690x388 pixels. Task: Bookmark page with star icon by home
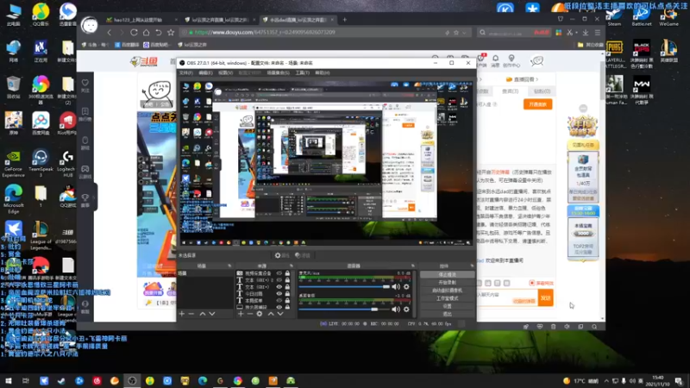[171, 32]
